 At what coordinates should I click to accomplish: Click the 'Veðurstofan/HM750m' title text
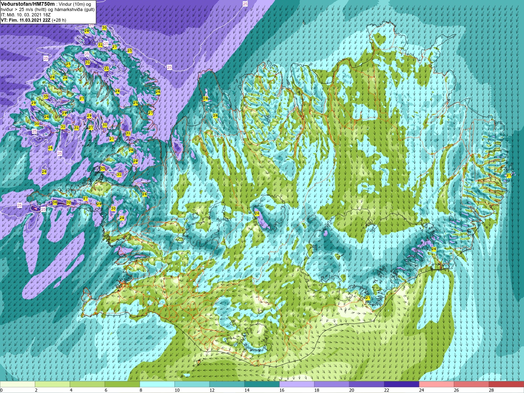click(x=27, y=3)
